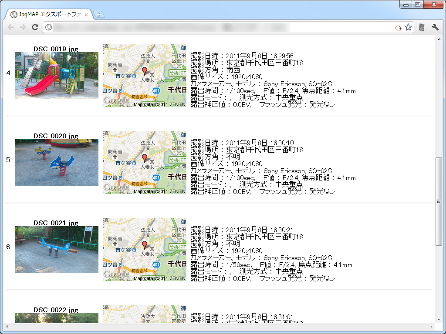Image resolution: width=446 pixels, height=334 pixels.
Task: Click the red marker on DSC_0020's map
Action: [x=145, y=157]
